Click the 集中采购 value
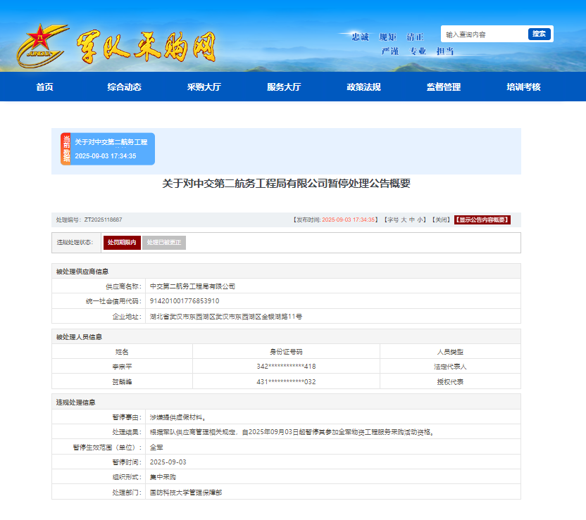The height and width of the screenshot is (520, 586). coord(163,477)
